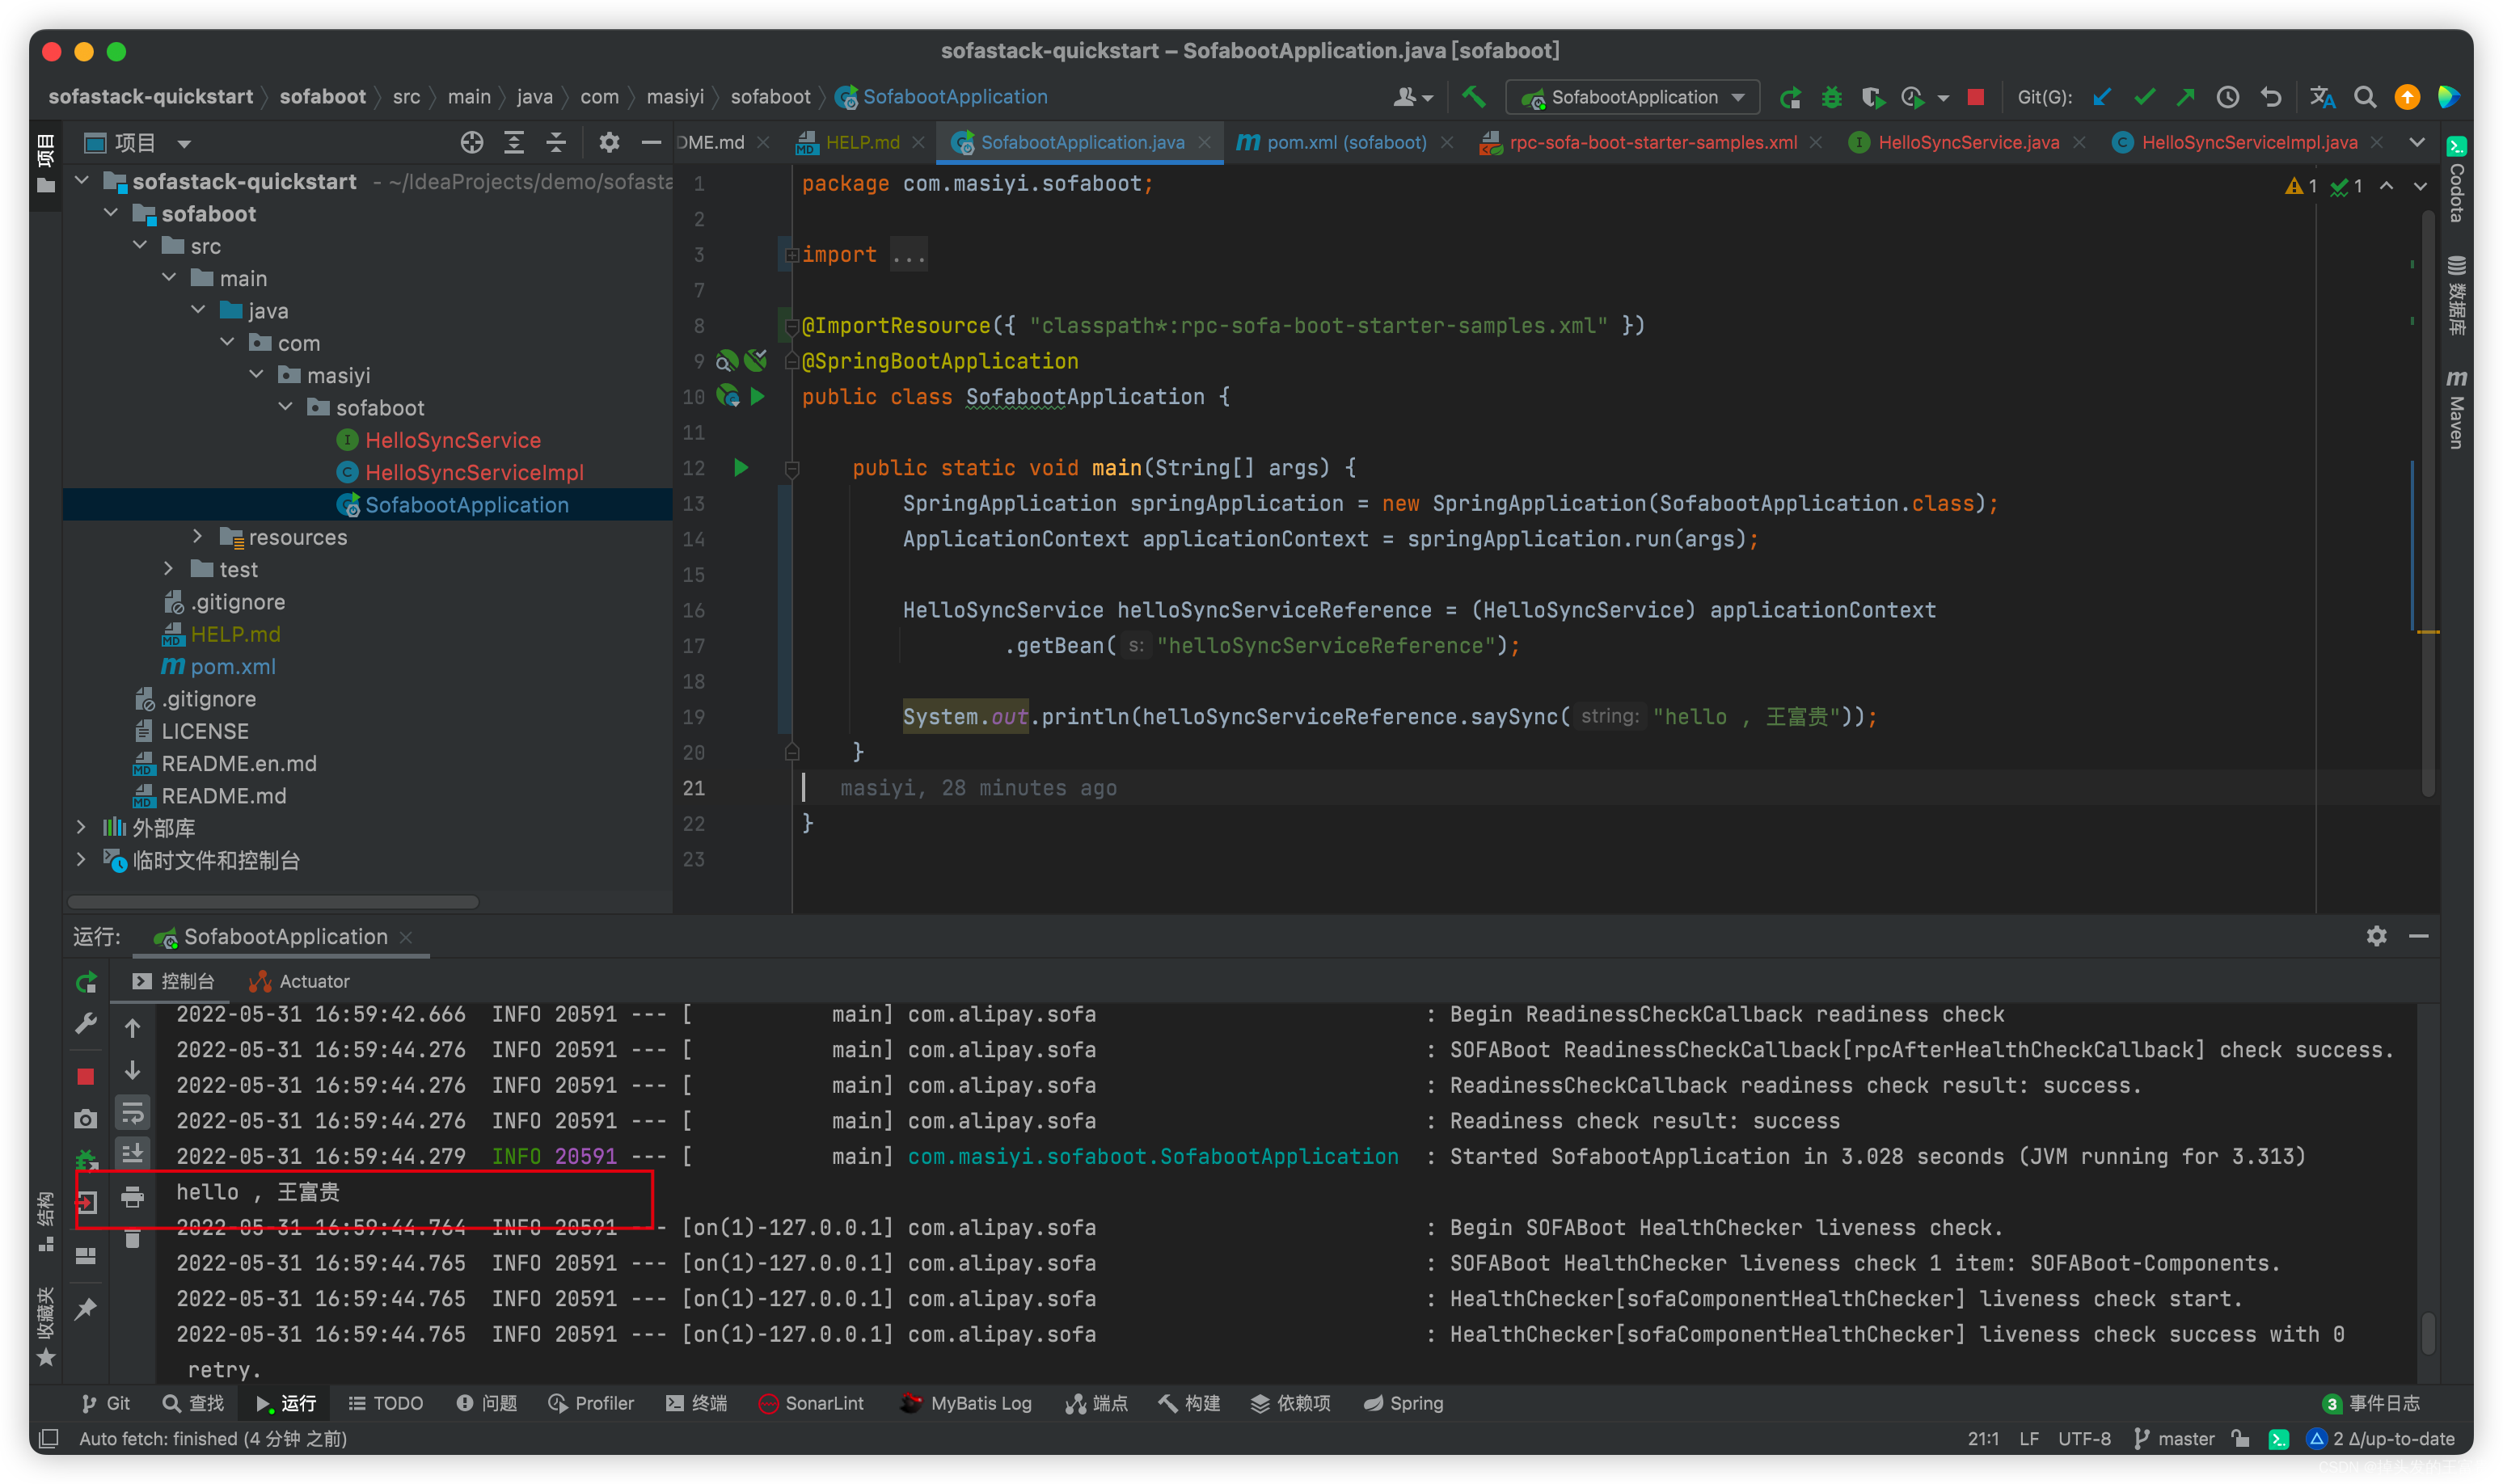Select pom.xml in project tree

(x=233, y=666)
